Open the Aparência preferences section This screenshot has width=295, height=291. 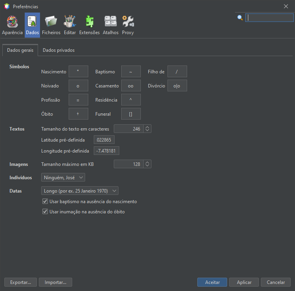pos(12,25)
